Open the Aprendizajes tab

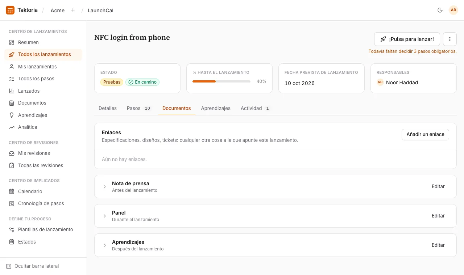pyautogui.click(x=216, y=108)
